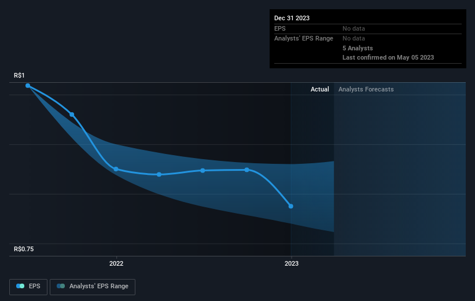
Task: Click the Actual section label
Action: pos(319,89)
